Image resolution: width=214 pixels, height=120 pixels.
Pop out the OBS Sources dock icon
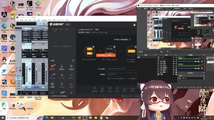176,55
